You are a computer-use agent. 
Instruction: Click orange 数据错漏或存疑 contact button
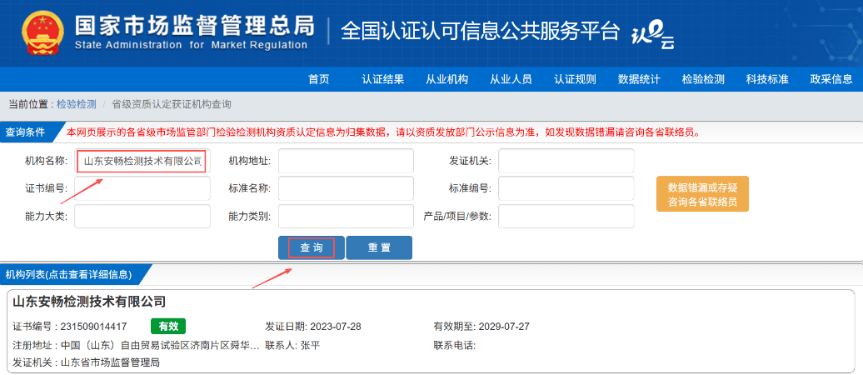pos(702,194)
